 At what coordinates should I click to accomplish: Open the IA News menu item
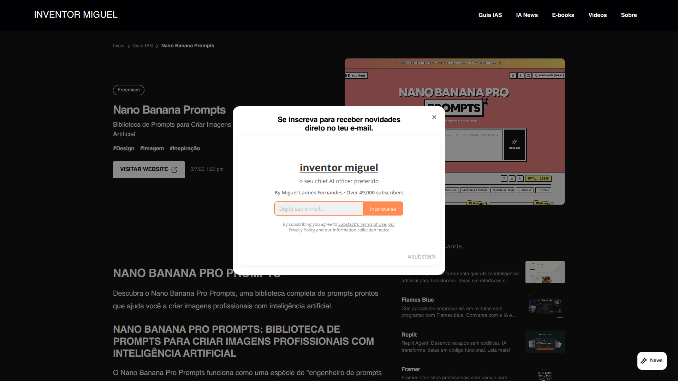[x=527, y=15]
